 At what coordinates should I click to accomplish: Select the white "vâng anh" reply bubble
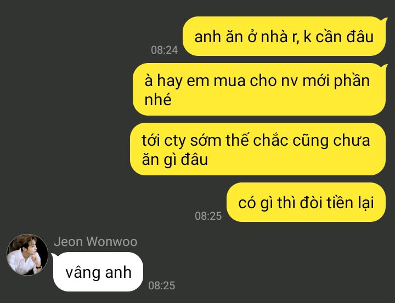coord(98,272)
